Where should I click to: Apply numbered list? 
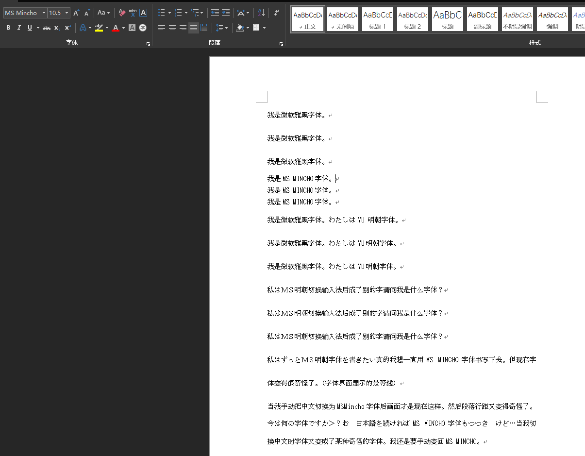coord(178,13)
